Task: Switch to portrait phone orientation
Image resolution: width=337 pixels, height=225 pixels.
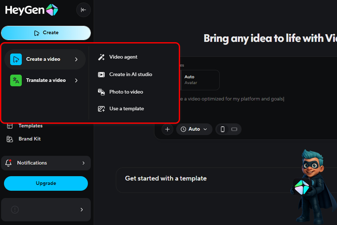Action: pyautogui.click(x=222, y=129)
